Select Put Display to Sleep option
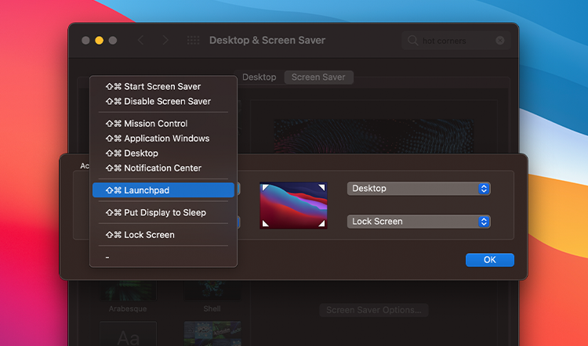This screenshot has width=588, height=346. [164, 213]
